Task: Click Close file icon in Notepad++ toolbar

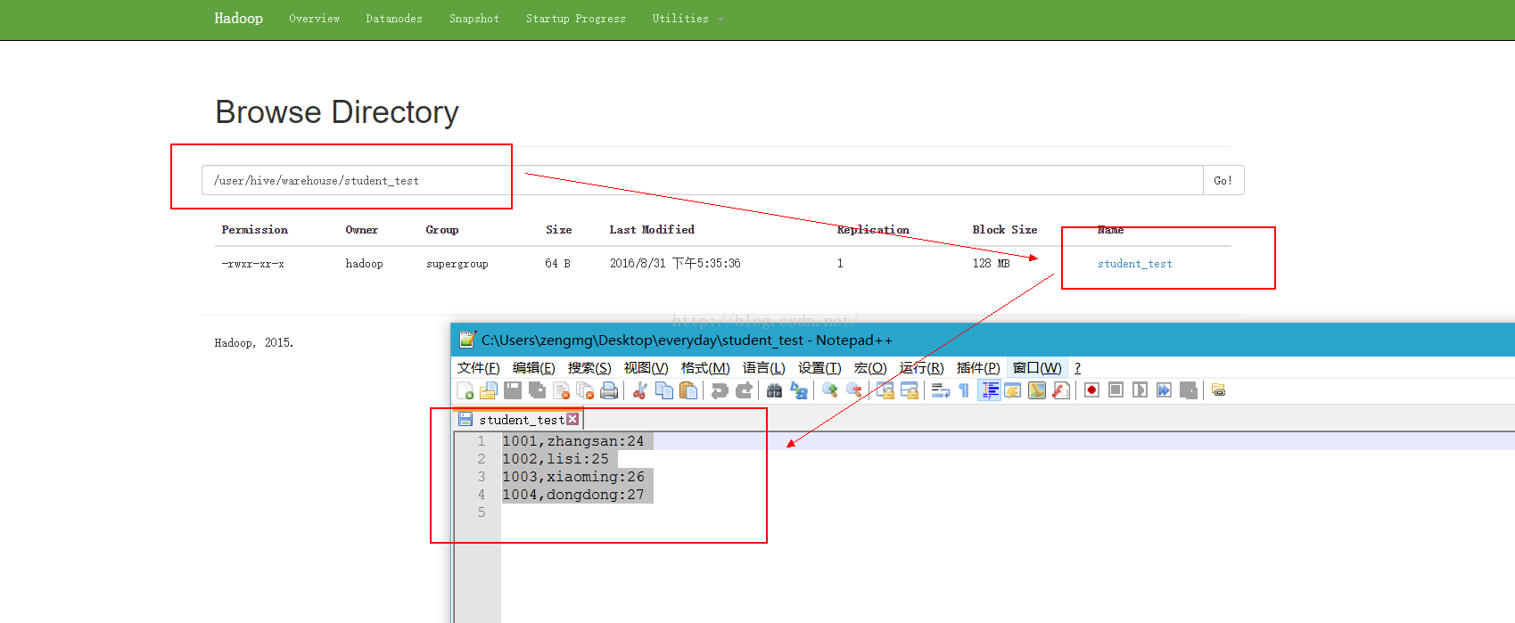Action: pos(561,390)
